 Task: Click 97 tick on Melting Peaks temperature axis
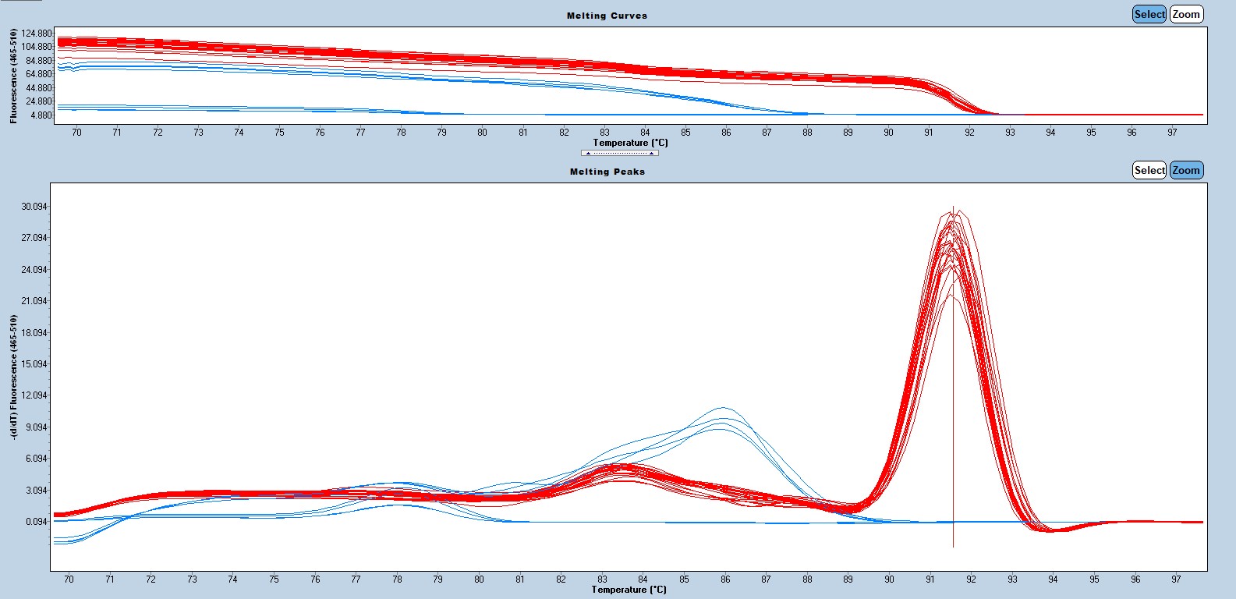point(1176,580)
